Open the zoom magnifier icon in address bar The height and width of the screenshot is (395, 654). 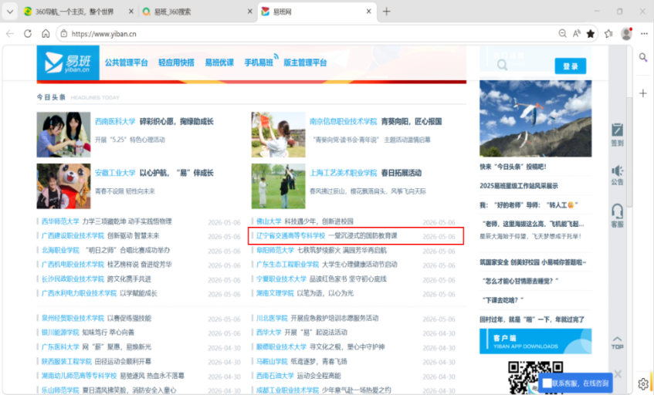click(562, 34)
